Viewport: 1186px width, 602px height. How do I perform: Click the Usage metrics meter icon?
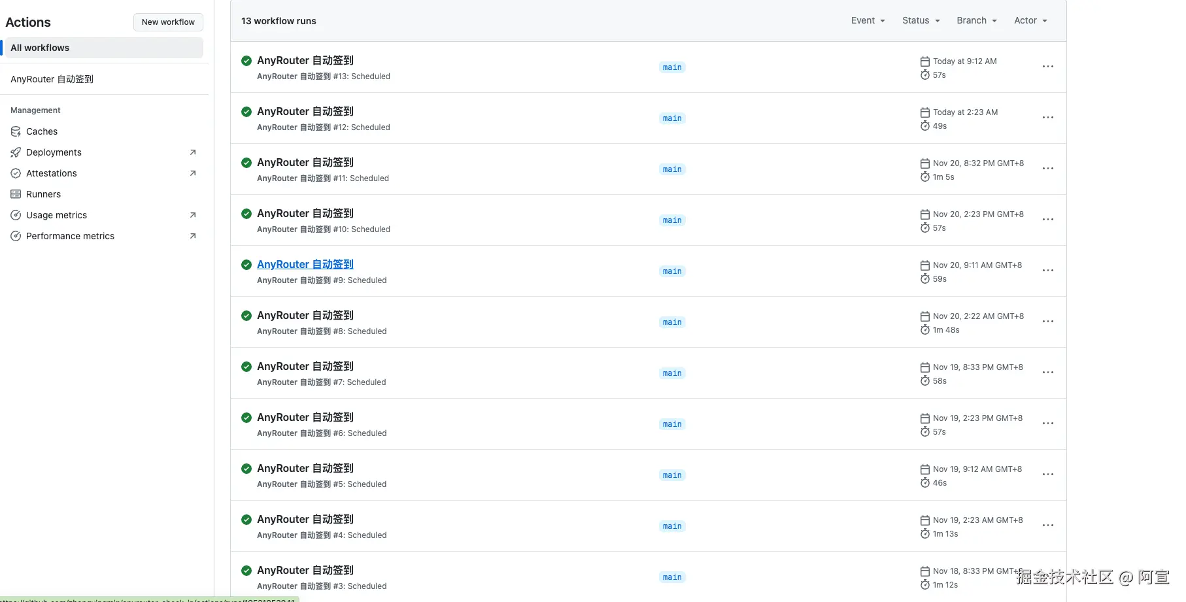click(x=16, y=215)
